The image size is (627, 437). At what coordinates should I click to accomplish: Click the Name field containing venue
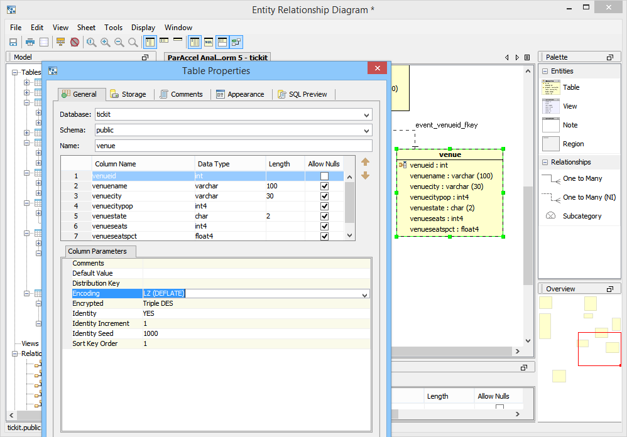pos(232,146)
